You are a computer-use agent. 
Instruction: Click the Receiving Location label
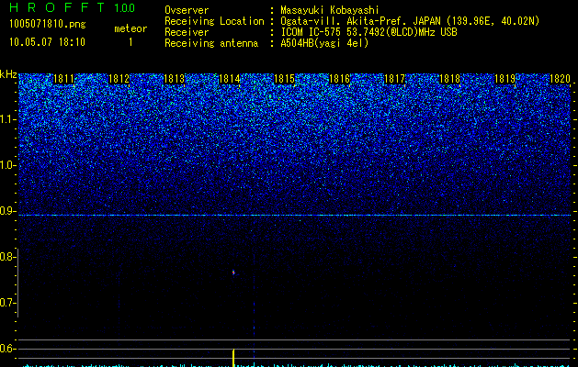(214, 21)
